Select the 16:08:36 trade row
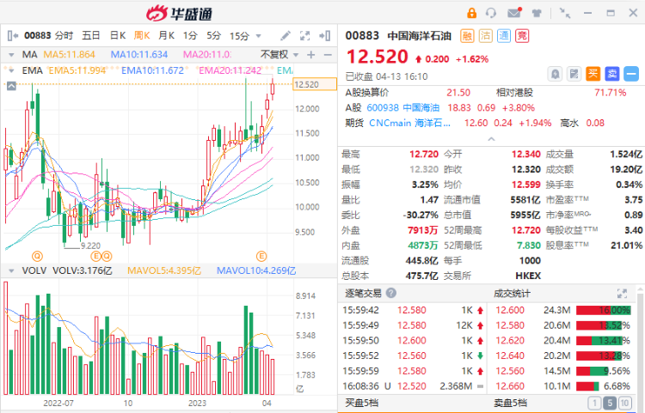645x413 pixels. point(413,386)
